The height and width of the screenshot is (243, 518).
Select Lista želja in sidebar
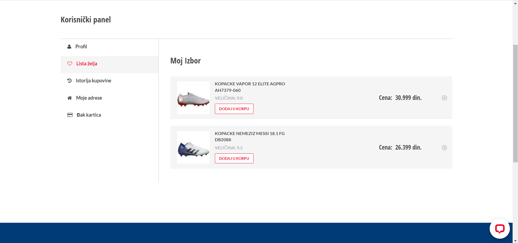pyautogui.click(x=87, y=64)
